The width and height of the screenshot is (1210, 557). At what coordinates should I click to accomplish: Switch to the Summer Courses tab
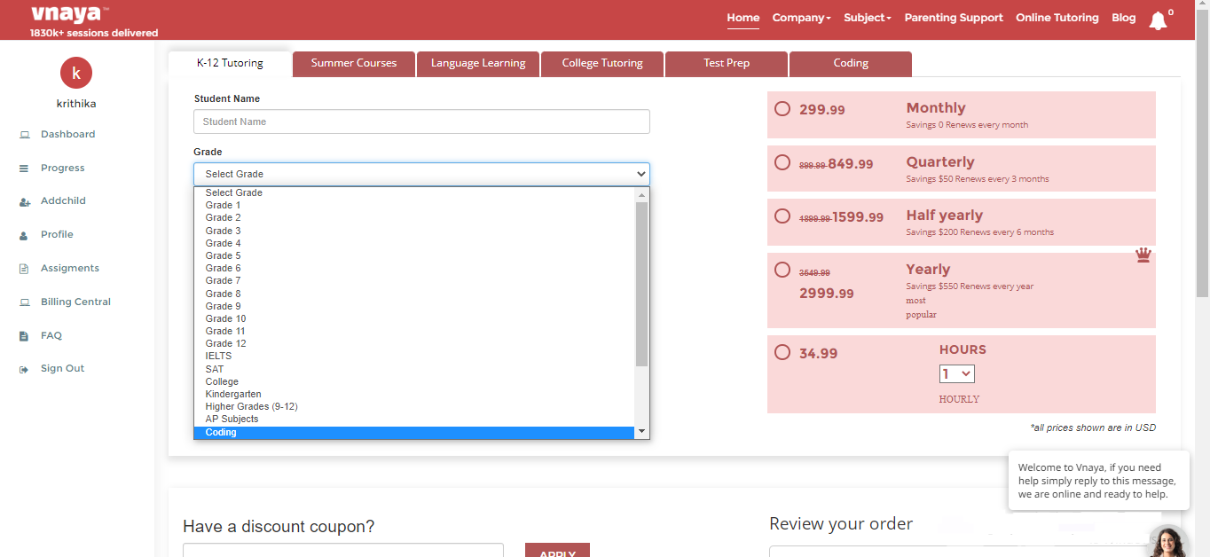tap(354, 64)
